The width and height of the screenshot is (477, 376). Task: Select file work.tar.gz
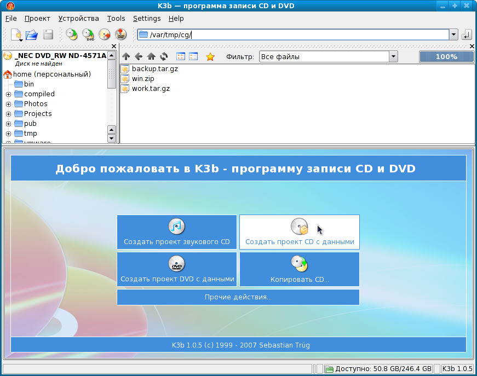click(x=151, y=89)
